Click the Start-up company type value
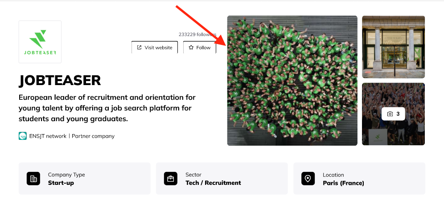 (x=61, y=183)
